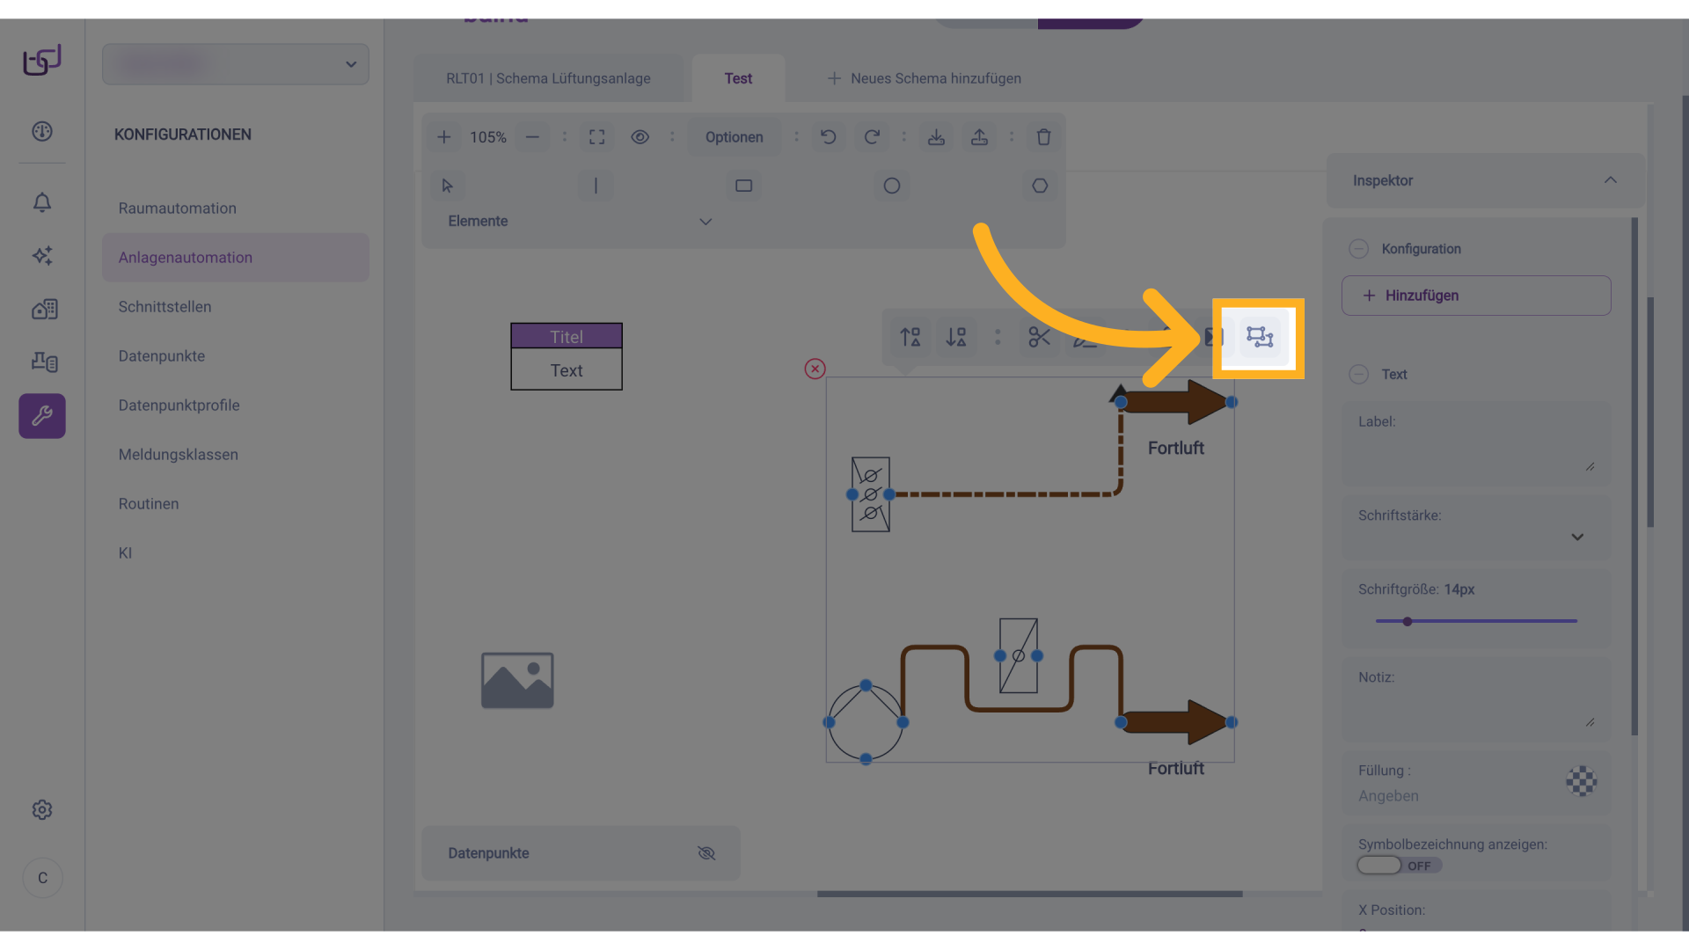Viewport: 1689px width, 950px height.
Task: Click the scissors cut icon
Action: (1039, 337)
